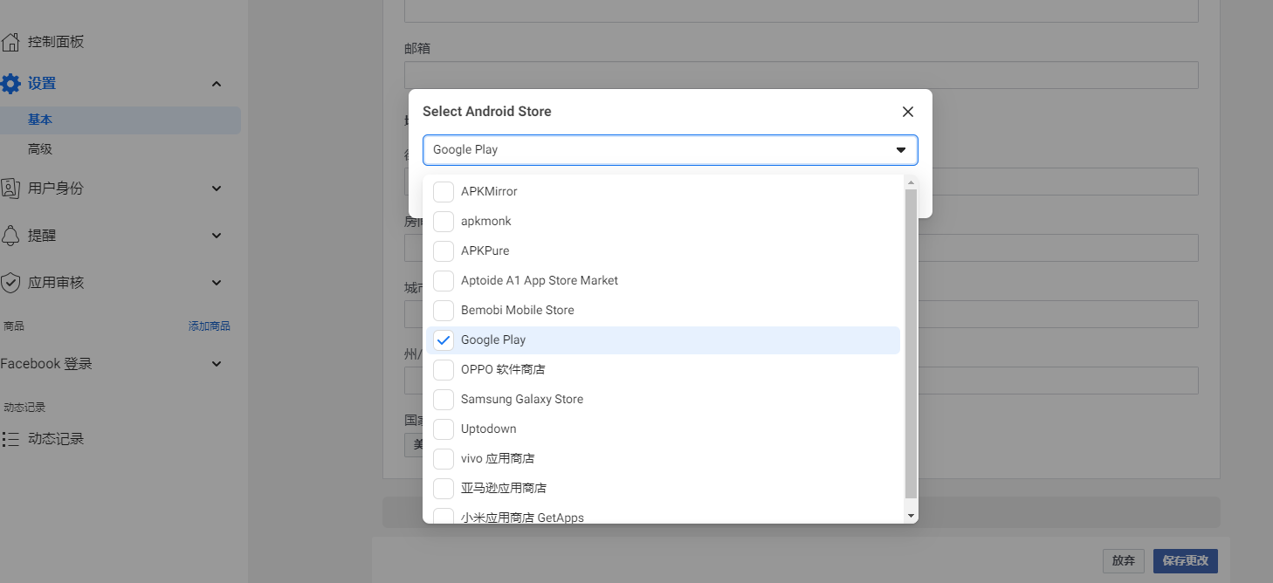The width and height of the screenshot is (1273, 583).
Task: Close the Select Android Store dialog
Action: 908,112
